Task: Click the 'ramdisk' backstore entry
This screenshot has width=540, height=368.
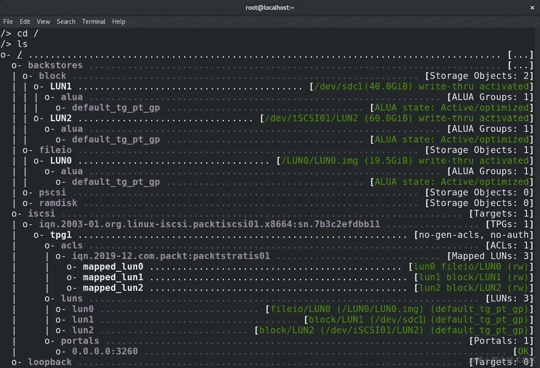Action: (58, 203)
